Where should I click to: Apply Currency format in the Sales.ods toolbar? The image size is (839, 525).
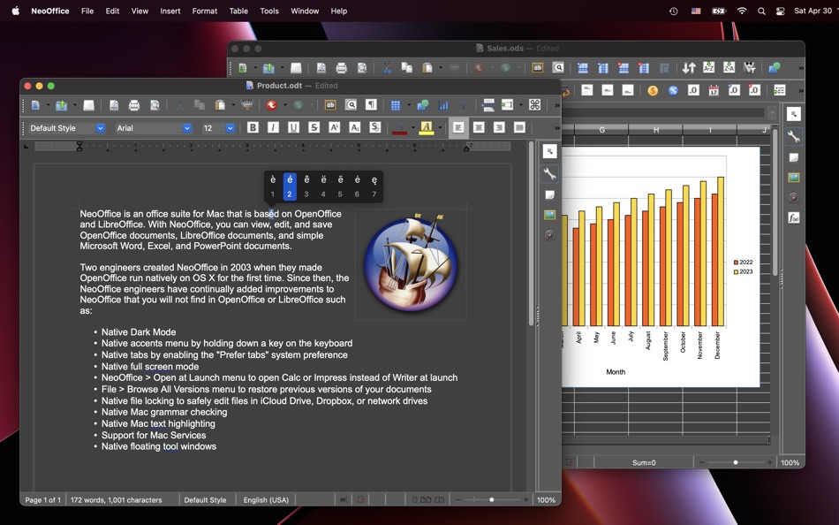(653, 90)
